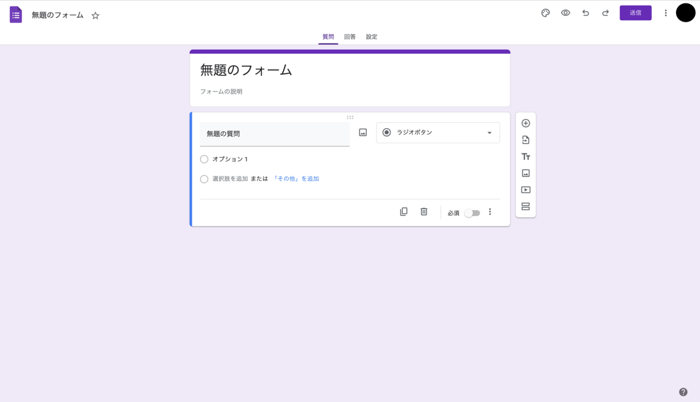The image size is (700, 402).
Task: Import questions from the side toolbar
Action: 526,140
